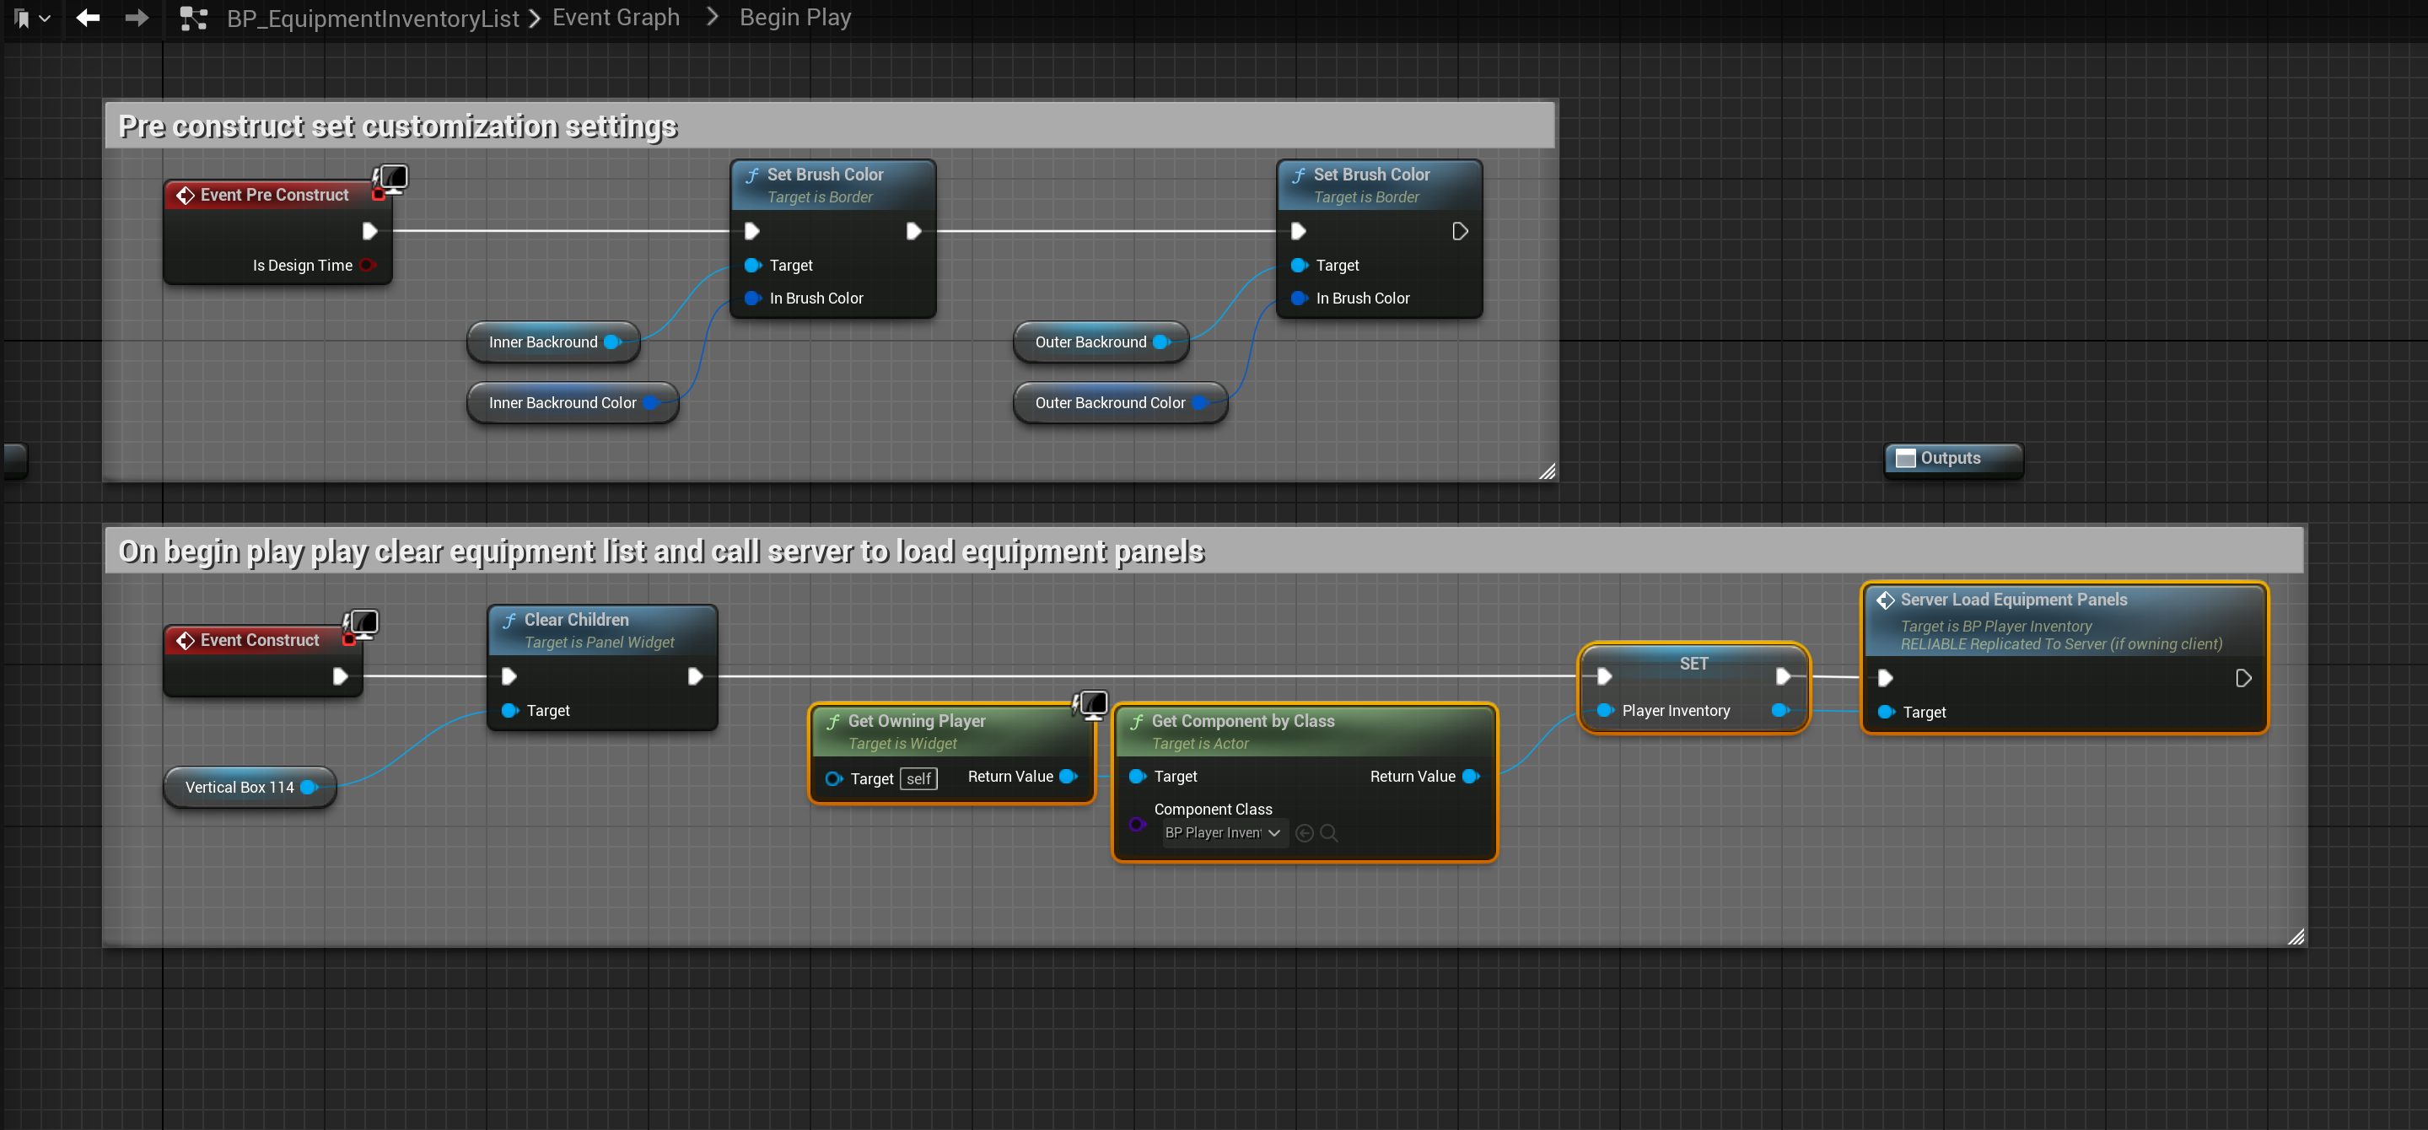The width and height of the screenshot is (2428, 1130).
Task: Open the bookmarks dropdown in top bar
Action: click(x=32, y=18)
